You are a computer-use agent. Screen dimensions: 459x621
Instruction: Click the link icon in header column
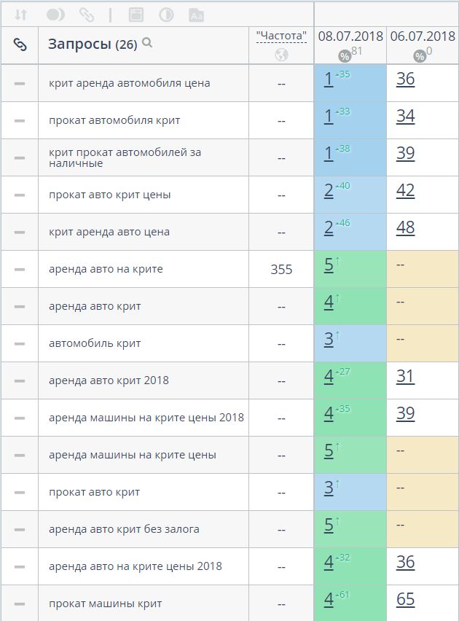click(x=20, y=44)
